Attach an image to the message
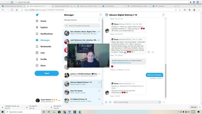The height and width of the screenshot is (114, 202). [x=106, y=102]
